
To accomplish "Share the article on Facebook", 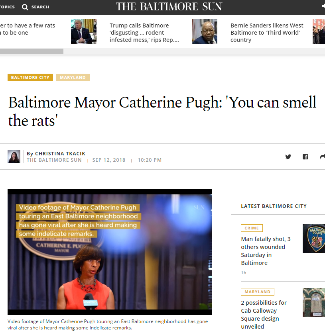I will 305,157.
